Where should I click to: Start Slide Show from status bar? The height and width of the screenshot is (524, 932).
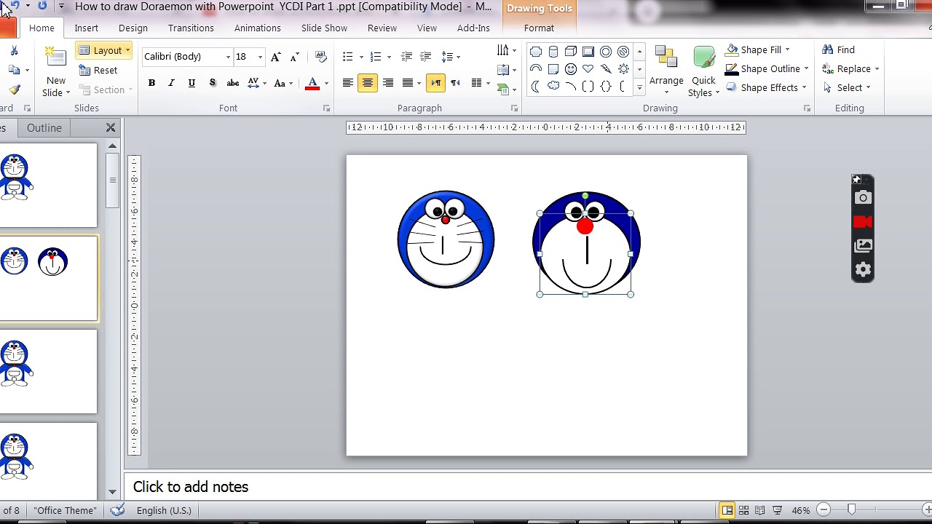777,510
